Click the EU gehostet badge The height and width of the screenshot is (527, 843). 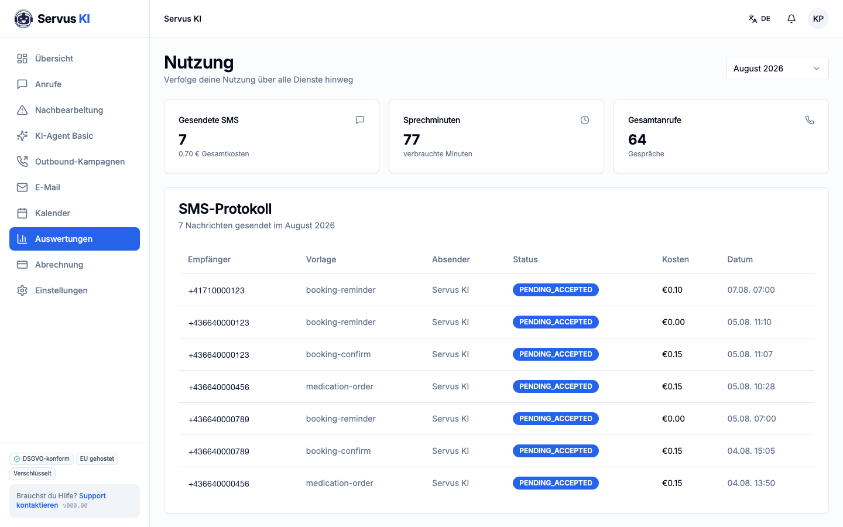pyautogui.click(x=97, y=459)
